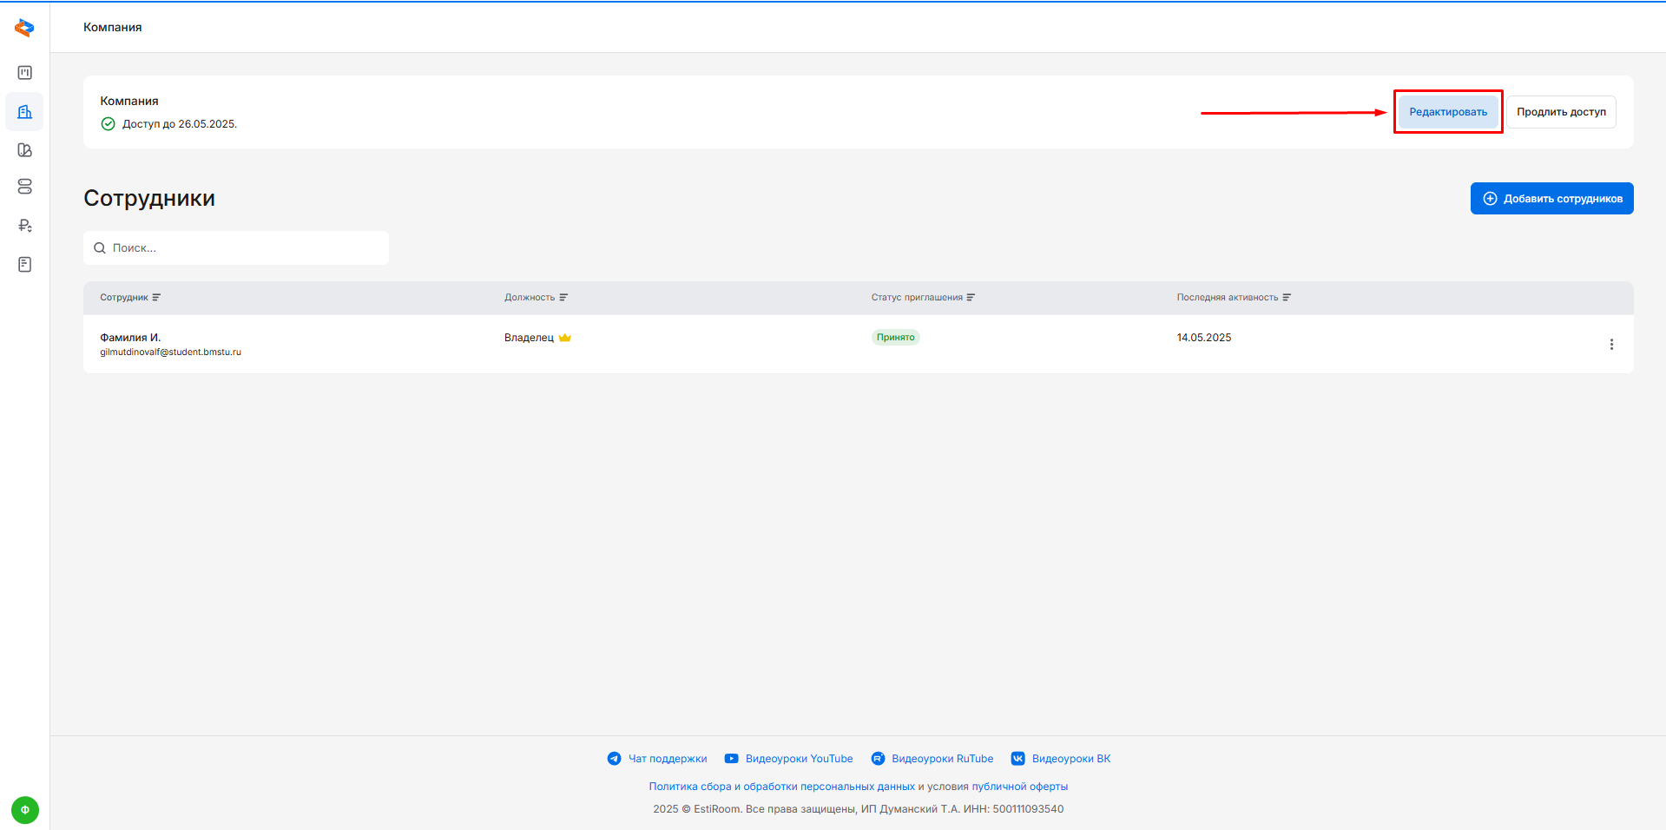1666x830 pixels.
Task: Sort by Последняя активность column
Action: 1287,298
